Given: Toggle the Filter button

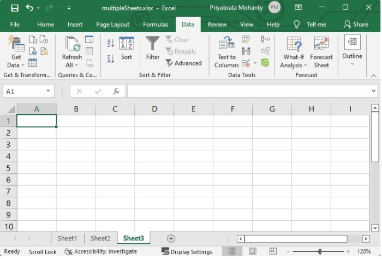Looking at the screenshot, I should [x=152, y=48].
